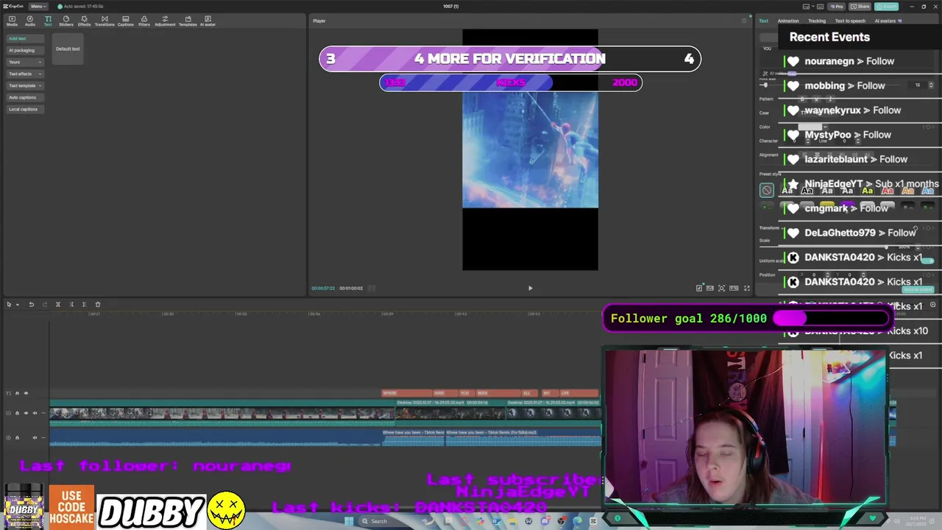942x530 pixels.
Task: Switch to the Text tab in left panel
Action: pos(48,21)
